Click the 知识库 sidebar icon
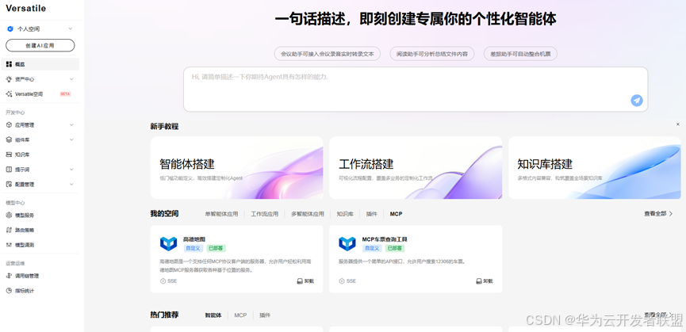Viewport: 686px width, 332px height. tap(9, 155)
